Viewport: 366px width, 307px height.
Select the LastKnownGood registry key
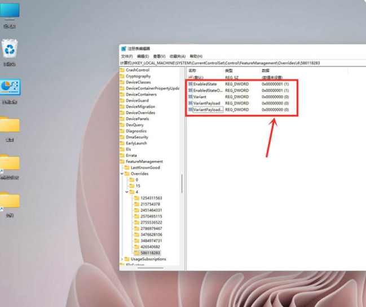[145, 168]
